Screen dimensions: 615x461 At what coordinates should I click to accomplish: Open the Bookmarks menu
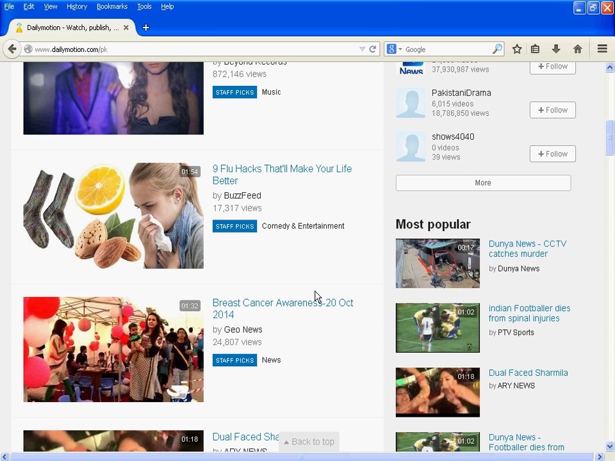(111, 6)
